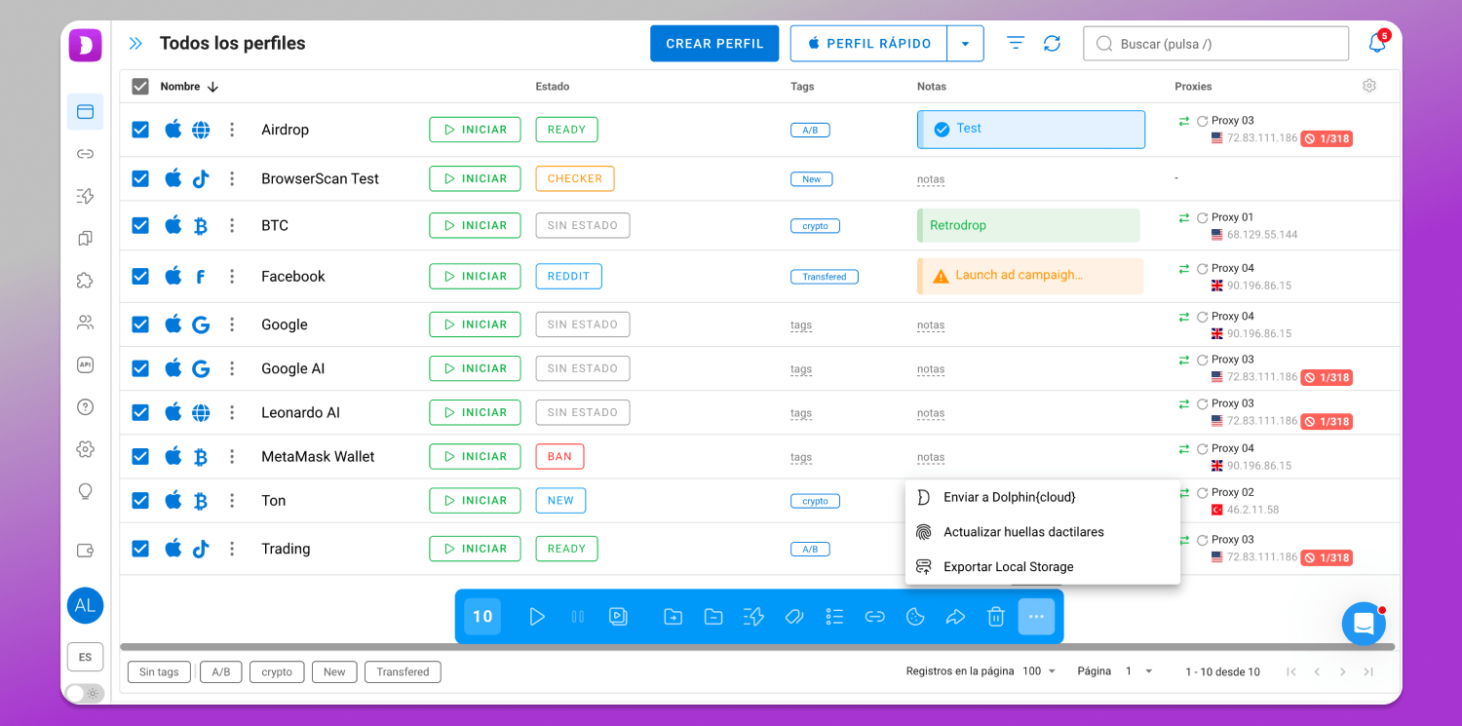
Task: Filter by the Sin tags tab
Action: point(159,671)
